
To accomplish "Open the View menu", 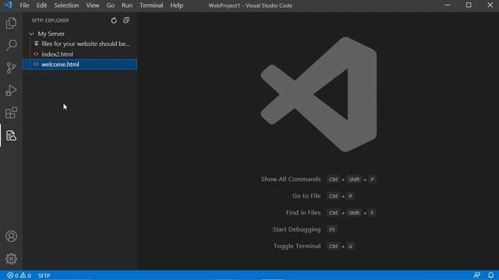I will [x=92, y=5].
